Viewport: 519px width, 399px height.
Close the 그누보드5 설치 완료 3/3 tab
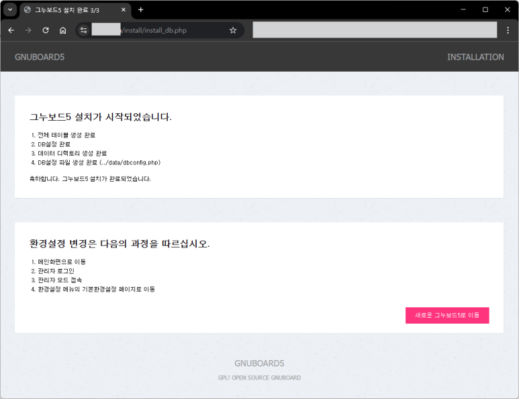point(124,10)
